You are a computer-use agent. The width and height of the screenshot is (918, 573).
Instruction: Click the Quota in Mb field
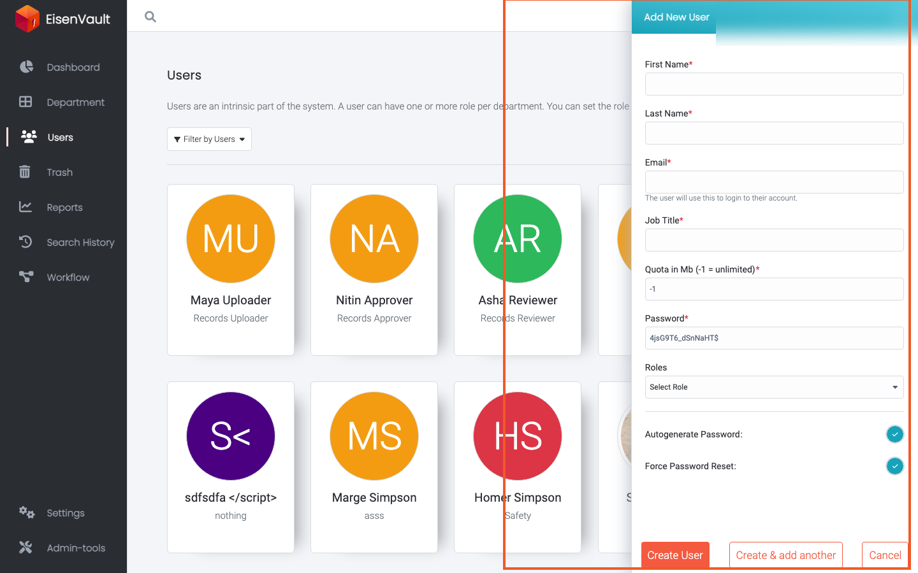tap(774, 289)
